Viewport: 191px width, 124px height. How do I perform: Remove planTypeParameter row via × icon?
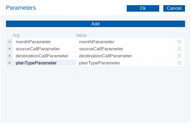click(9, 63)
